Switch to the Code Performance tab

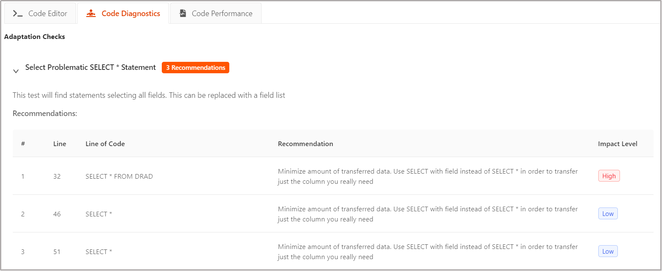[216, 13]
